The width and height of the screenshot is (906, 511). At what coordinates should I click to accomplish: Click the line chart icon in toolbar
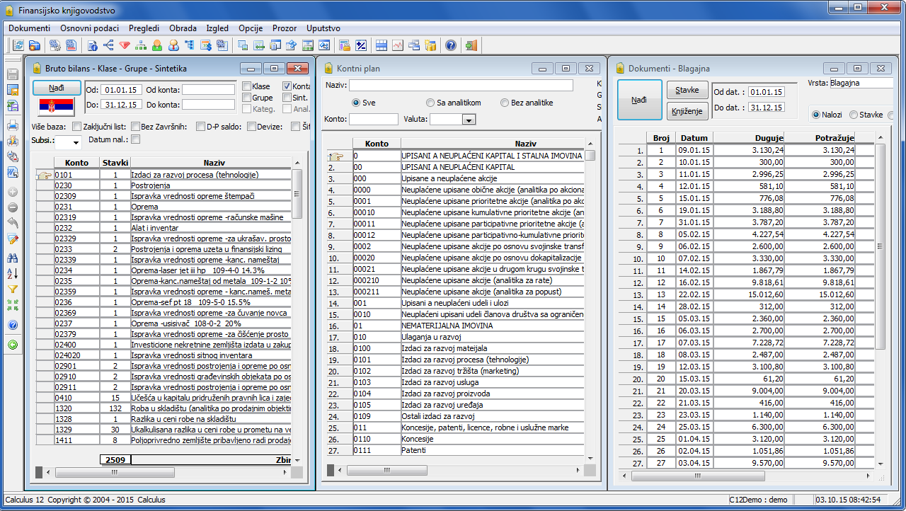(x=398, y=45)
